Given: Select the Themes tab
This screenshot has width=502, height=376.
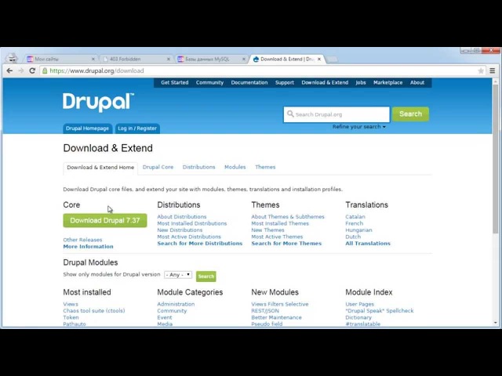Looking at the screenshot, I should pos(265,167).
